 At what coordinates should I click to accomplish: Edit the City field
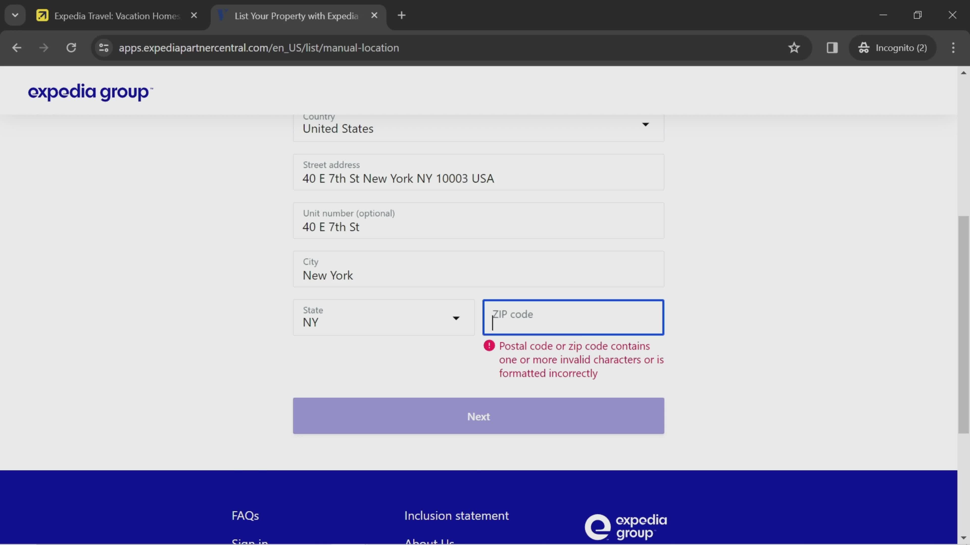[x=478, y=269]
